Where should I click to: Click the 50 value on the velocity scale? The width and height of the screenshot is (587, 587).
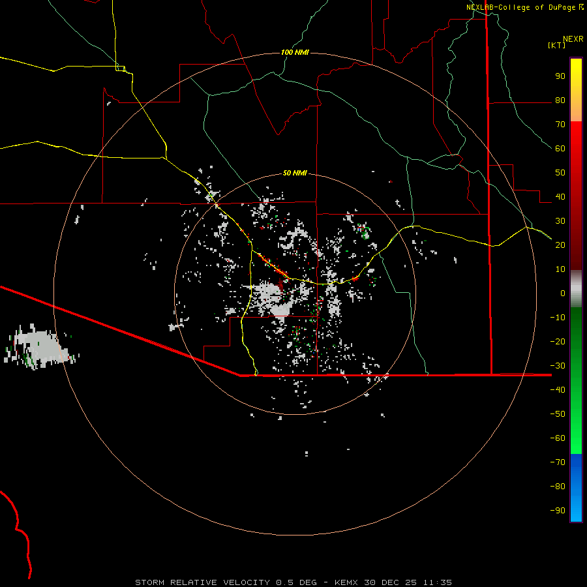coord(560,173)
